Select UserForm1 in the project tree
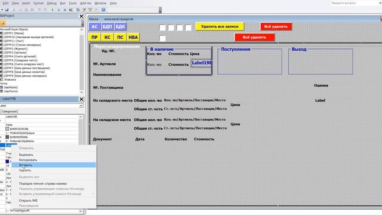 coord(11,87)
